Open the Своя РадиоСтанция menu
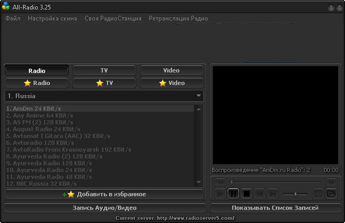This screenshot has width=345, height=223. click(113, 18)
